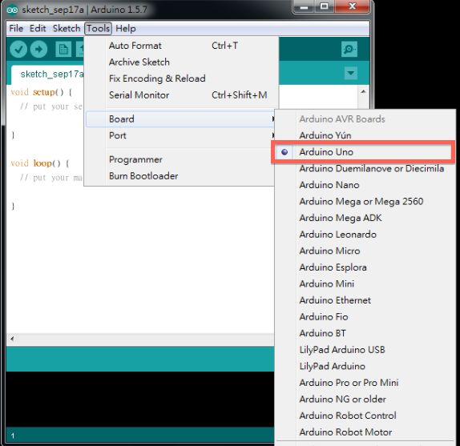
Task: Click the void setup() code line
Action: (x=42, y=92)
